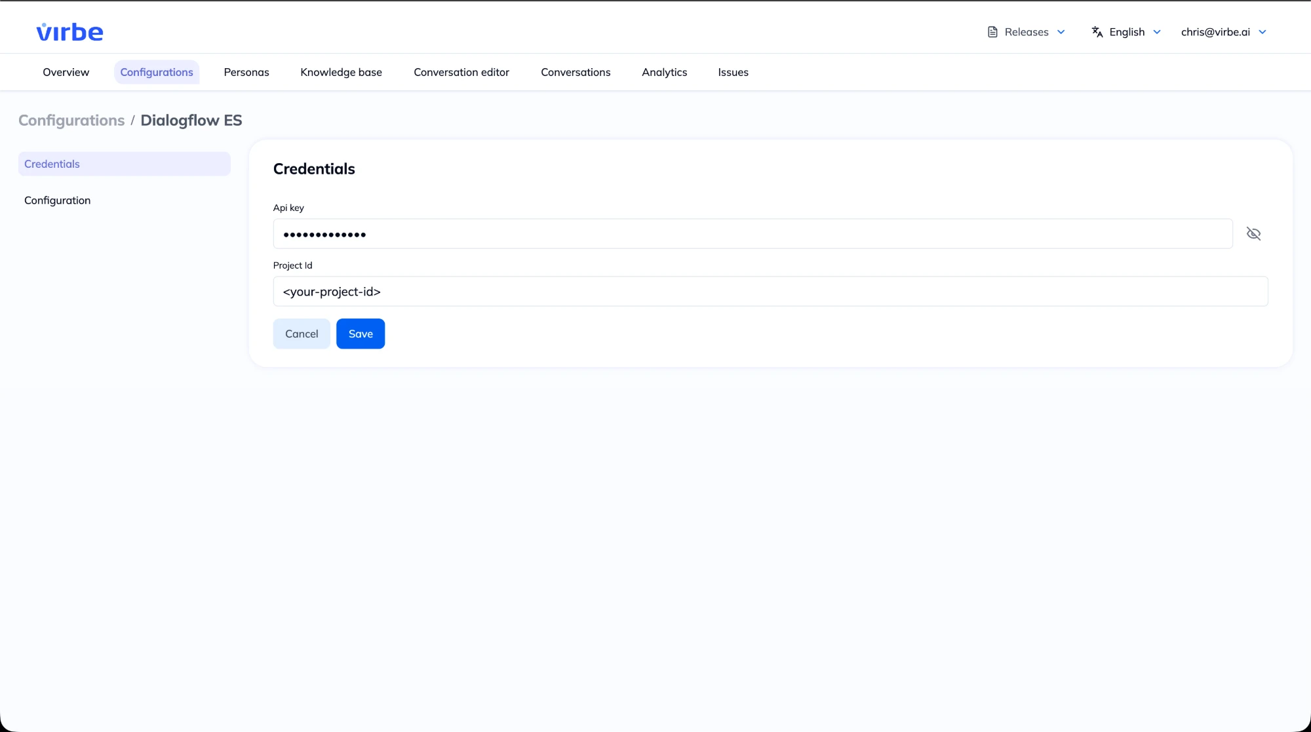Click the Dialogflow ES breadcrumb title
Screen dimensions: 1311x732
[191, 121]
